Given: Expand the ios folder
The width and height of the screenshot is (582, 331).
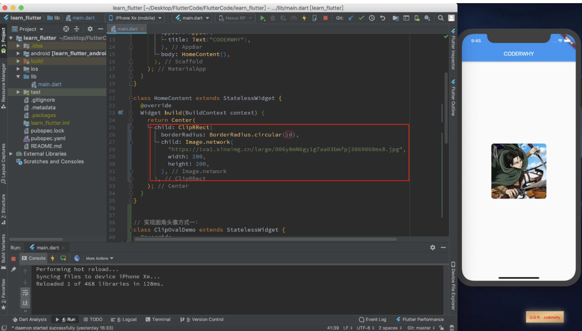Looking at the screenshot, I should pos(18,69).
